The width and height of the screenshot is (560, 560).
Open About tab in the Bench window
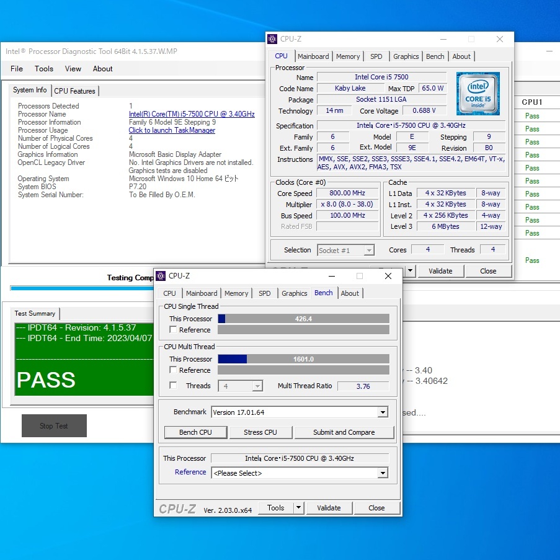tap(350, 293)
